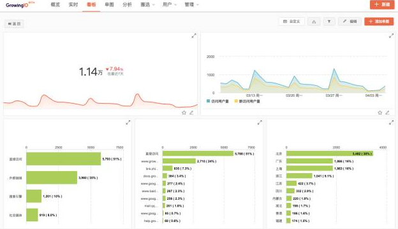Open the 圈选 dropdown in navigation
The height and width of the screenshot is (229, 398).
tap(147, 4)
